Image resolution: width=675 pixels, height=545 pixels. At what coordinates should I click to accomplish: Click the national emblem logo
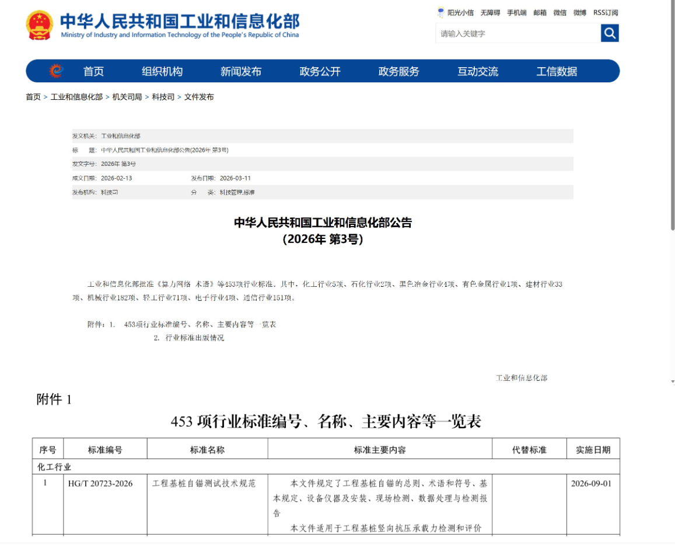pyautogui.click(x=40, y=25)
